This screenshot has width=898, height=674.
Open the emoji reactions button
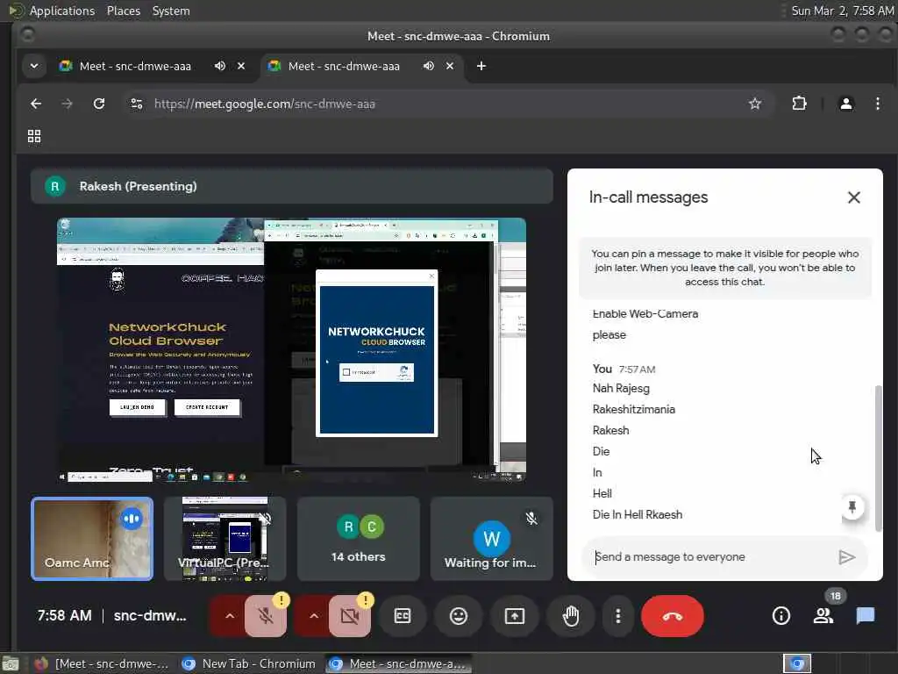pyautogui.click(x=458, y=616)
